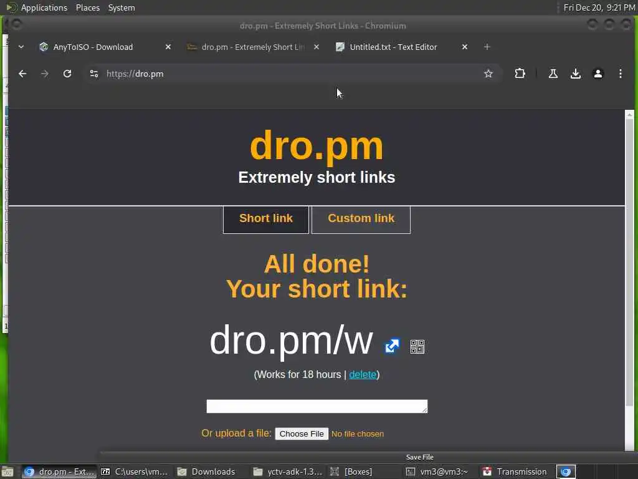Switch to Transmission taskbar window
The image size is (638, 479).
tap(515, 472)
